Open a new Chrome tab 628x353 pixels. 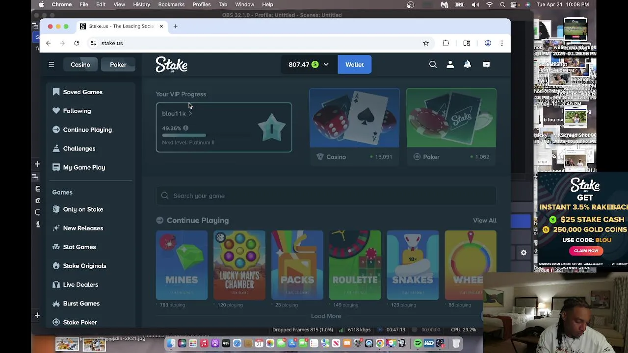click(175, 26)
